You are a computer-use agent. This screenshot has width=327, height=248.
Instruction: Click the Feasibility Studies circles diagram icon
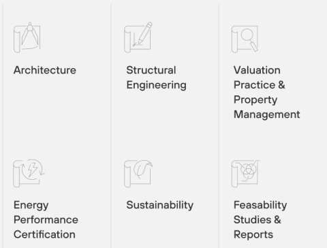245,173
